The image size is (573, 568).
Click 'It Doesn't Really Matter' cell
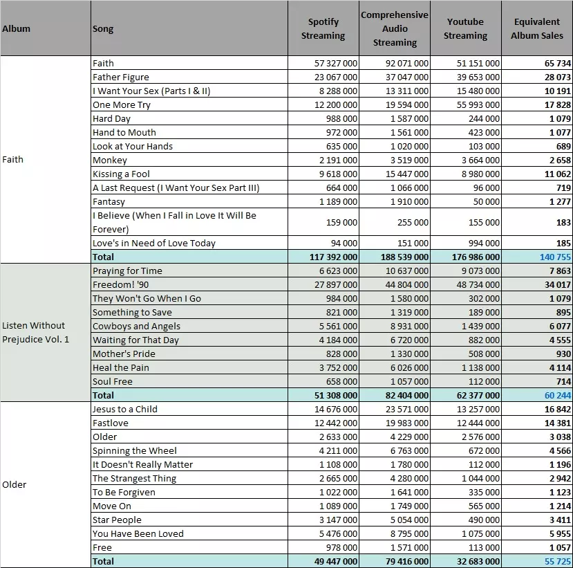click(189, 464)
